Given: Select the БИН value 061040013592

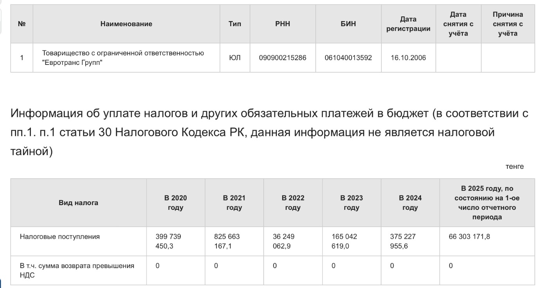Looking at the screenshot, I should click(348, 58).
